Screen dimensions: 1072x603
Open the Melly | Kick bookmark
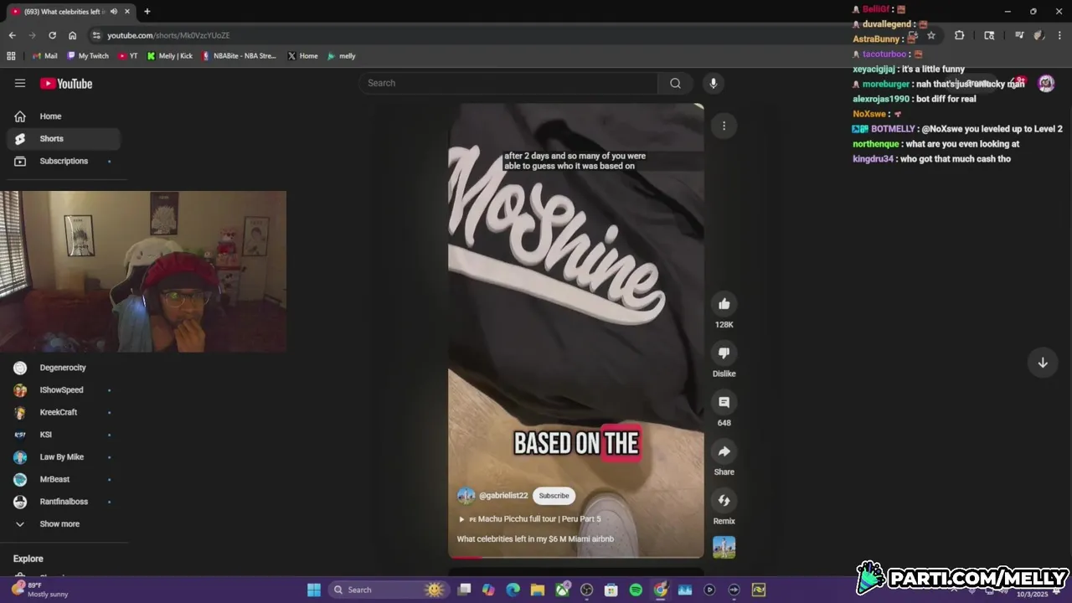click(169, 56)
